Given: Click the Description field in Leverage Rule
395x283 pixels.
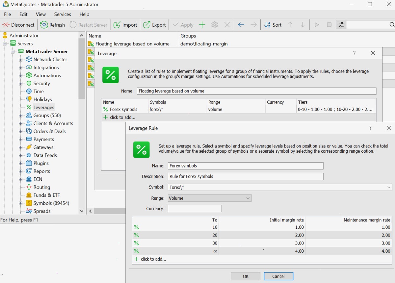Looking at the screenshot, I should point(246,176).
